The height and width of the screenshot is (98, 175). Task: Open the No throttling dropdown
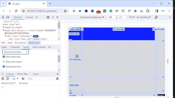click(x=144, y=17)
